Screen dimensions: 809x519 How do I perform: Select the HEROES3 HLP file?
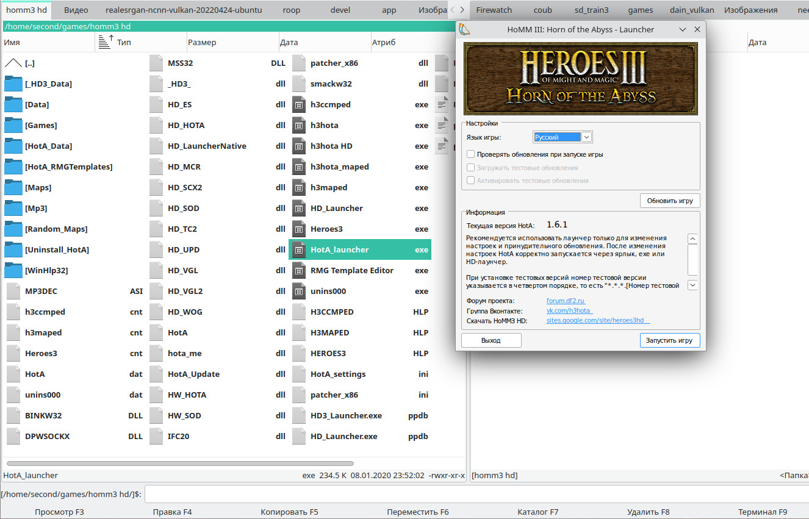360,353
